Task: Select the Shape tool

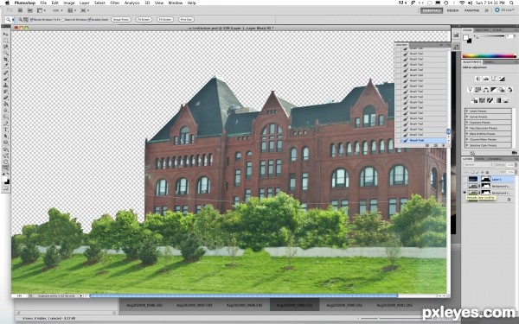Action: pyautogui.click(x=6, y=143)
